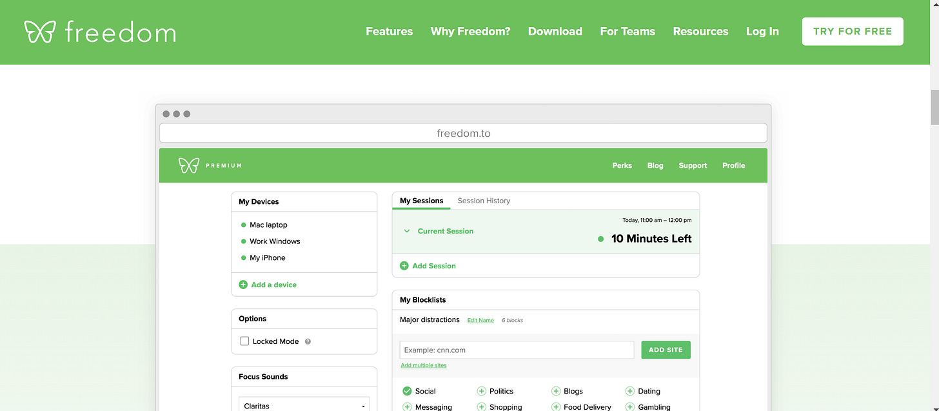Click the Log In link

pos(762,32)
